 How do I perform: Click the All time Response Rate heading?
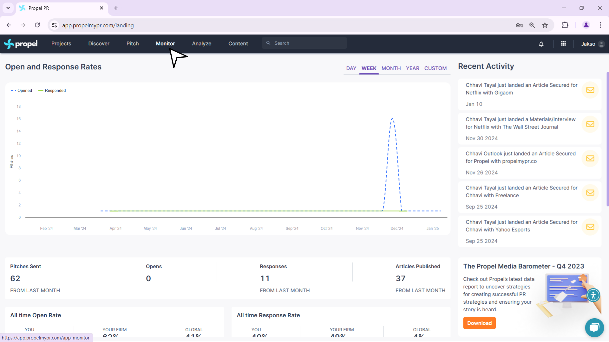[268, 315]
